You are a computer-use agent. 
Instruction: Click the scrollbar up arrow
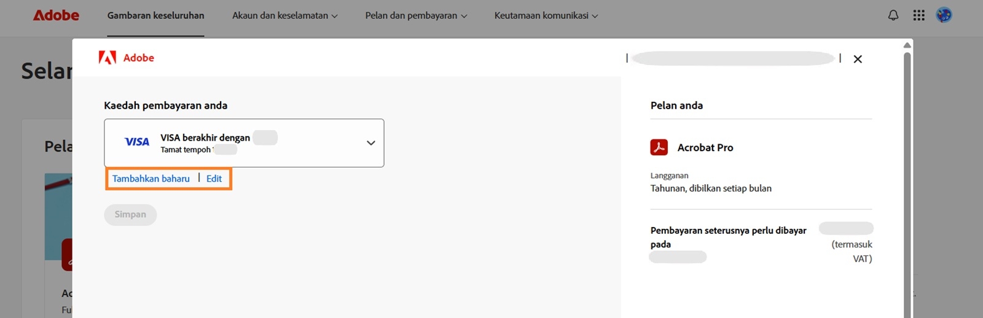coord(907,45)
